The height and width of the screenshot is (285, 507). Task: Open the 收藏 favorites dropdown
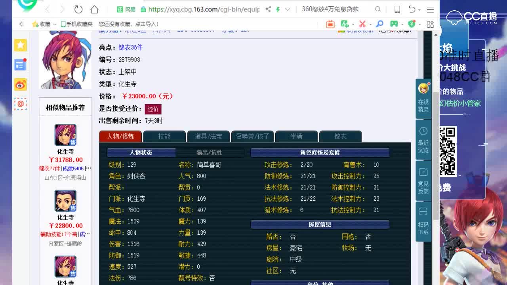point(44,24)
